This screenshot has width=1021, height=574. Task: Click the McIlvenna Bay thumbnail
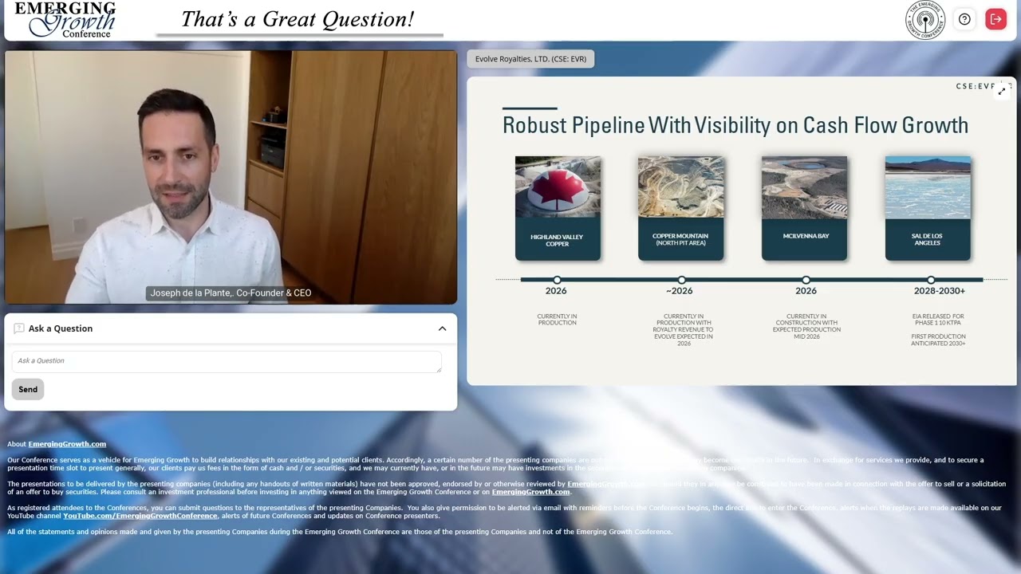pyautogui.click(x=804, y=208)
